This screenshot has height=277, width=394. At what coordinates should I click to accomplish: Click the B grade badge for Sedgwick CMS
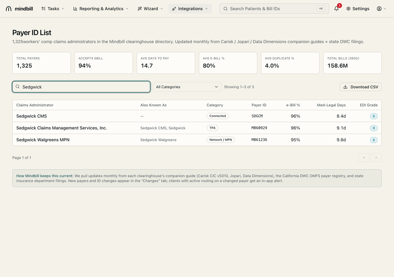pos(374,116)
